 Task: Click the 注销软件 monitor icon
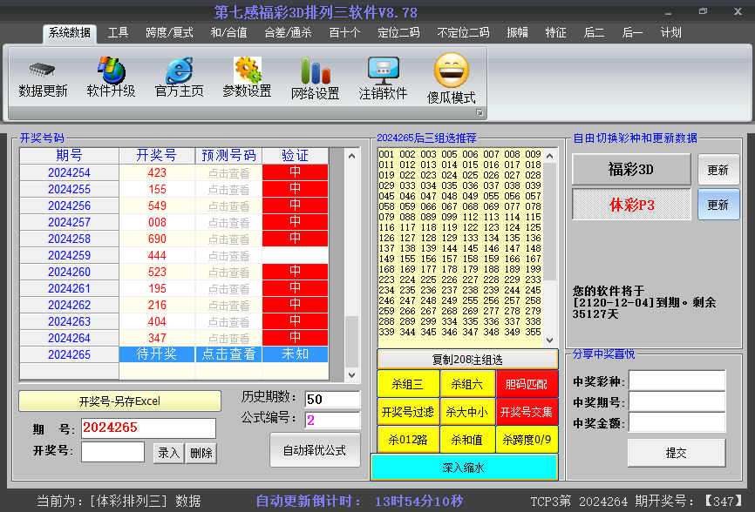click(384, 71)
